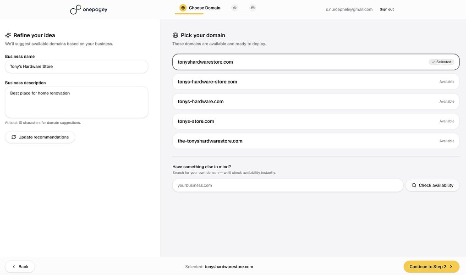Viewport: 466px width, 275px height.
Task: Click the globe icon in Choose Domain step
Action: [x=183, y=8]
